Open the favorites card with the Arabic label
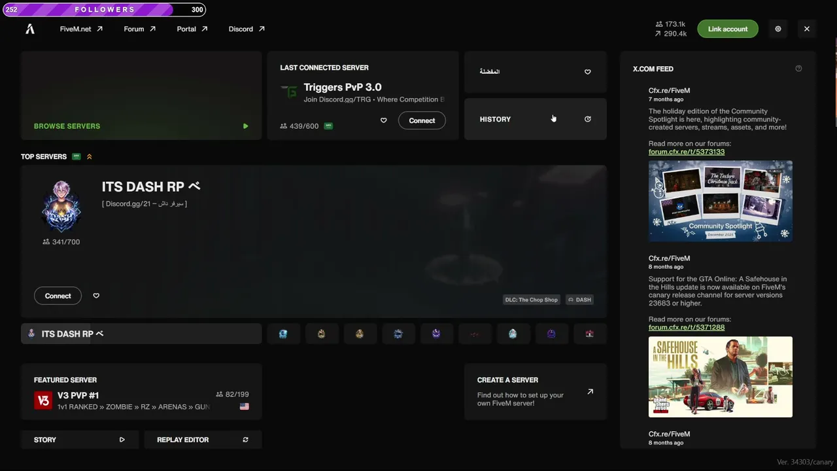The image size is (837, 471). [x=536, y=72]
